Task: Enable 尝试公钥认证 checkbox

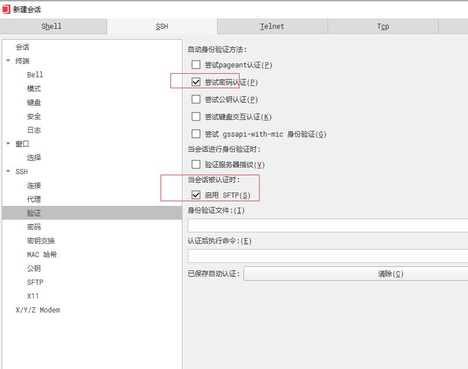Action: click(196, 99)
